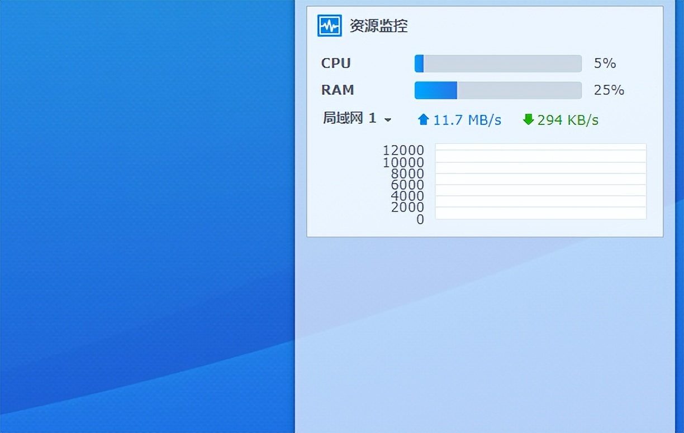Click the green download arrow icon
The width and height of the screenshot is (684, 433).
point(528,119)
